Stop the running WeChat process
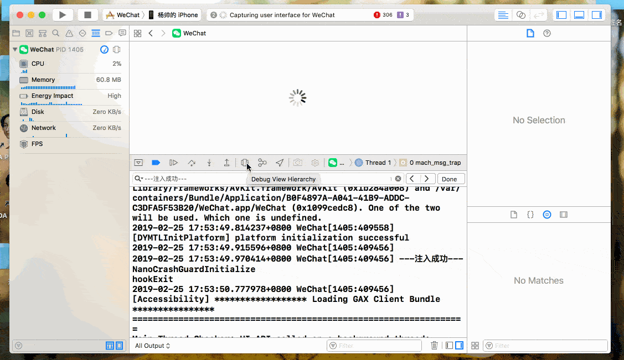Screen dimensions: 624x360 87,15
